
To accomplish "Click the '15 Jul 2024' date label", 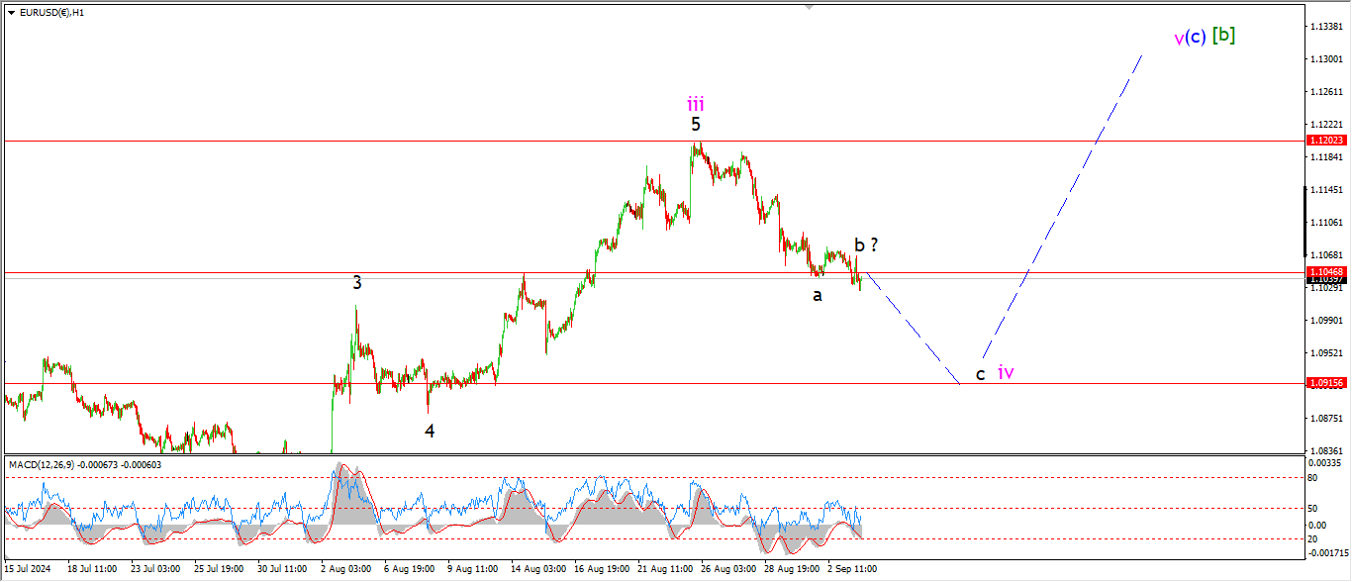I will point(27,569).
